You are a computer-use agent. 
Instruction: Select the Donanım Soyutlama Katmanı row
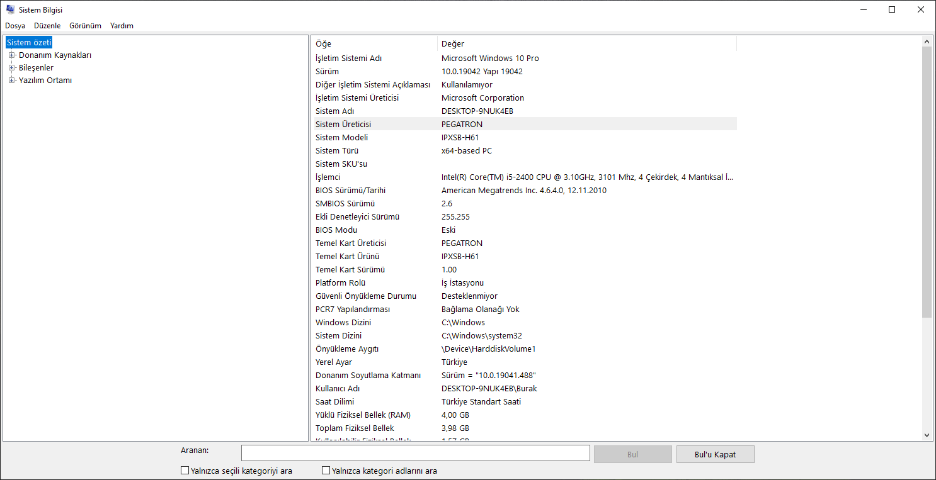[525, 375]
